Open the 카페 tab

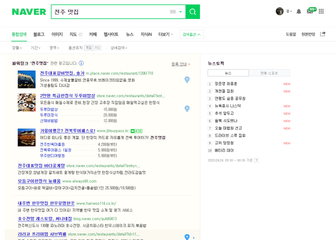[x=93, y=34]
